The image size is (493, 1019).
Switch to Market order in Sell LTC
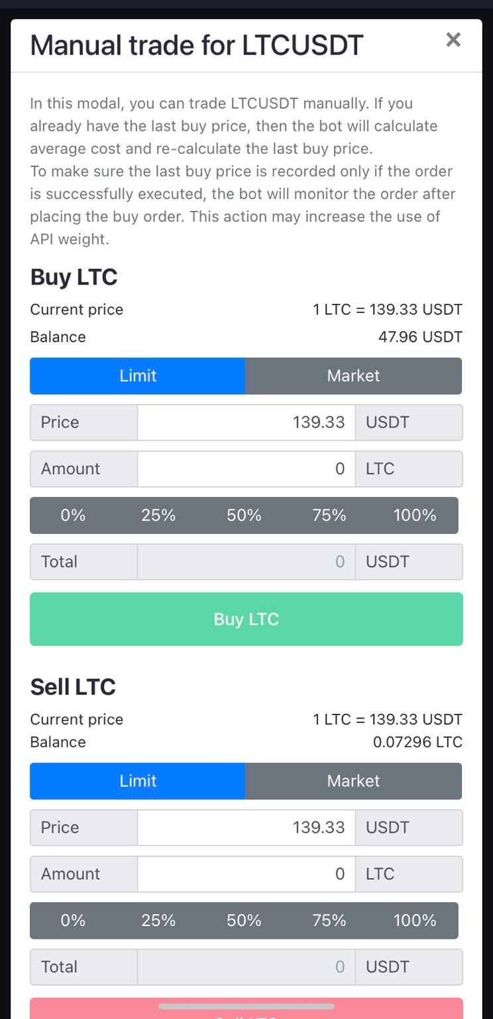(353, 781)
